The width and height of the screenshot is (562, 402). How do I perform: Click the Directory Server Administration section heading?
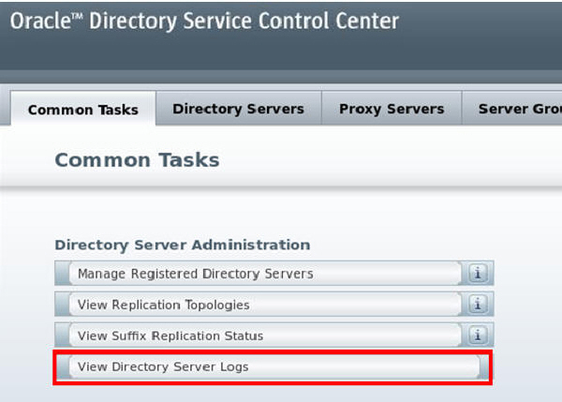point(182,245)
